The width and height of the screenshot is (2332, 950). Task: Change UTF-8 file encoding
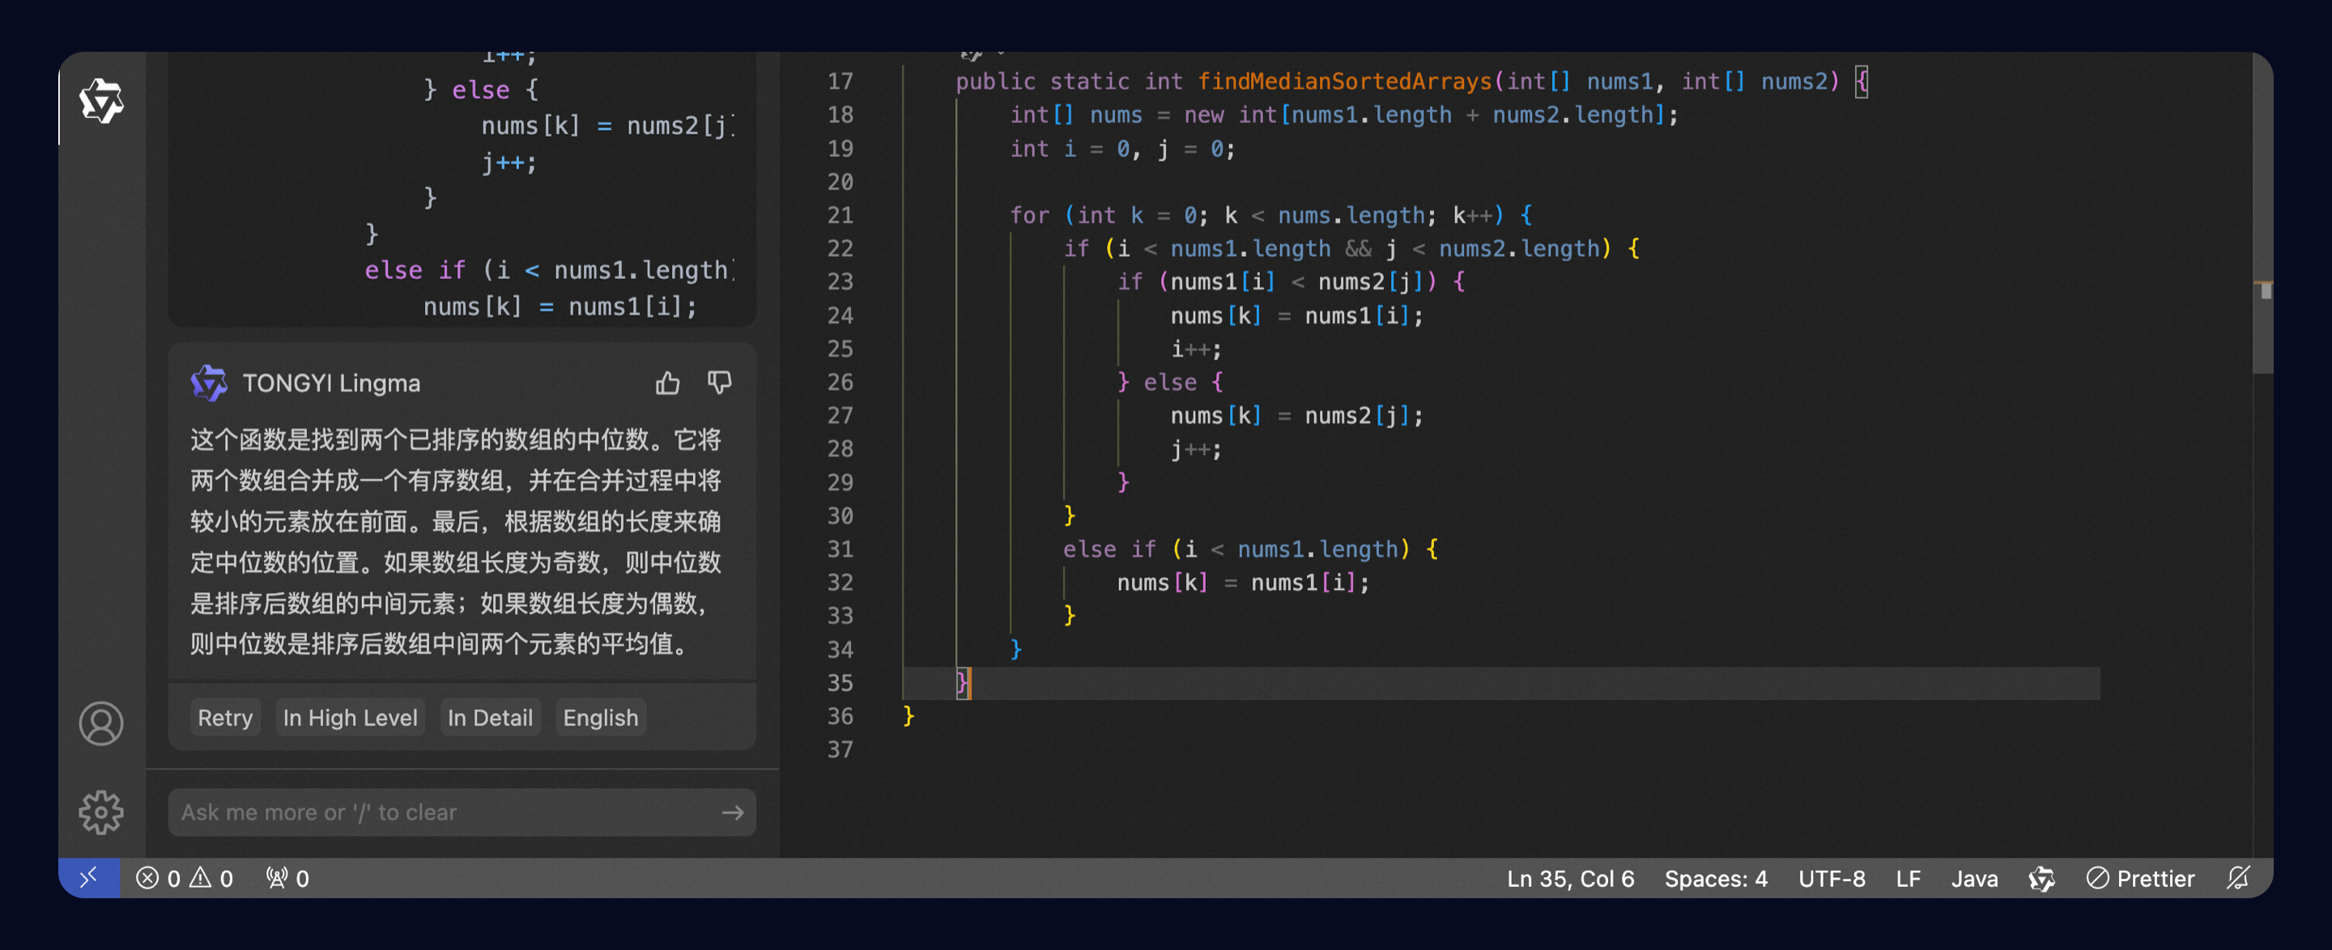1831,879
